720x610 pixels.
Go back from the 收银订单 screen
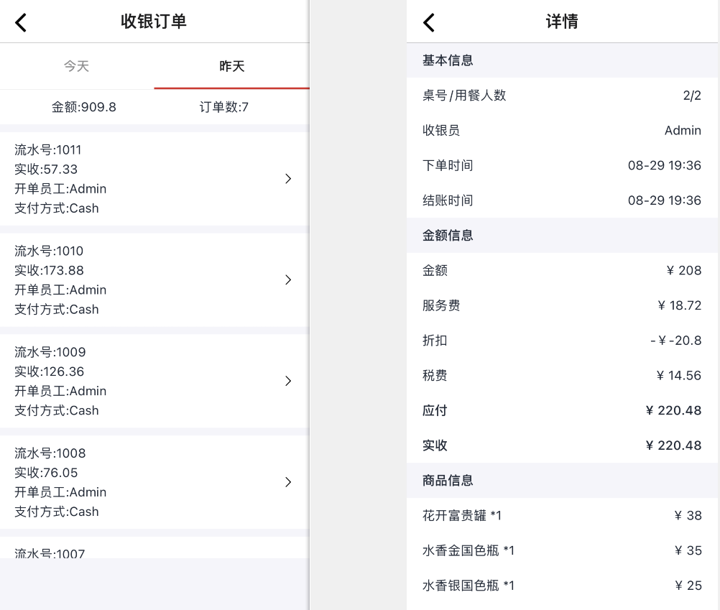(x=21, y=22)
